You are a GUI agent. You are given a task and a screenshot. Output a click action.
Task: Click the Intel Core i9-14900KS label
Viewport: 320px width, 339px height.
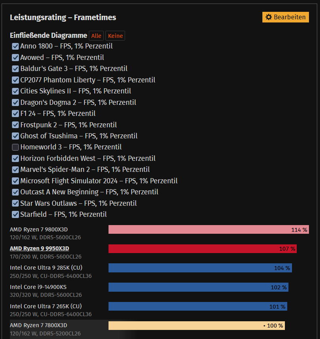point(38,287)
